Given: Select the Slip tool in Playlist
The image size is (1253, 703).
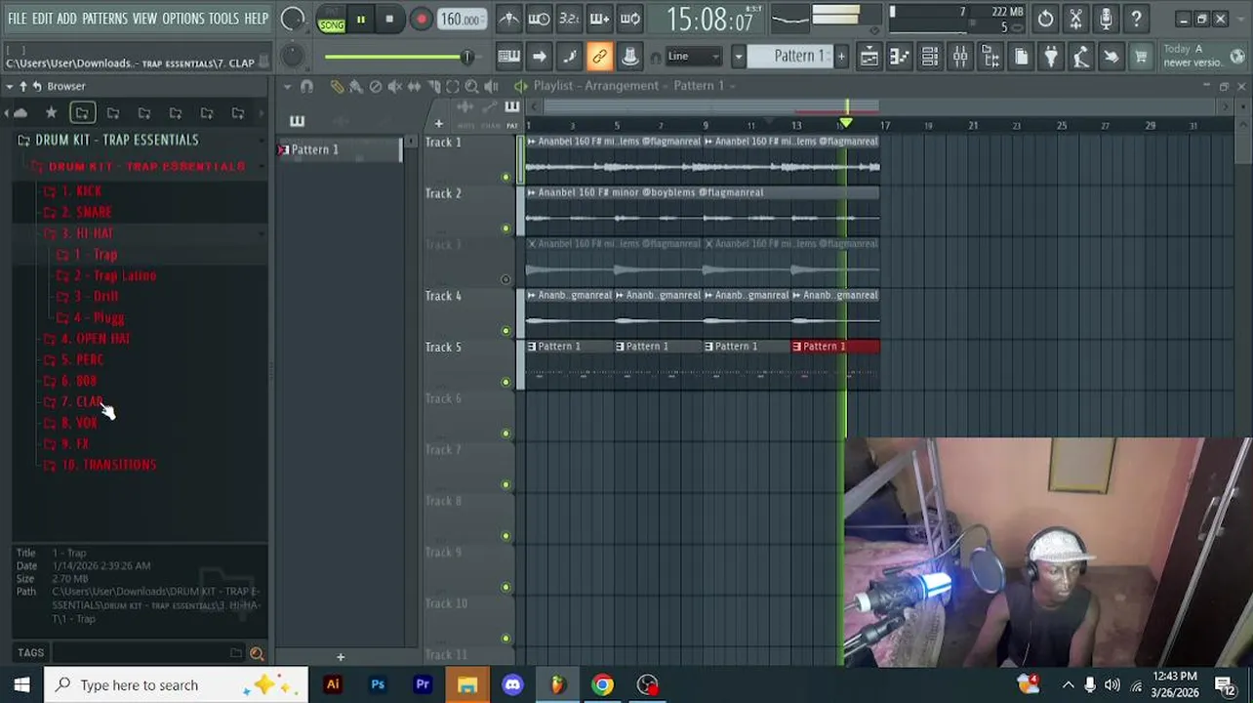Looking at the screenshot, I should (x=414, y=86).
